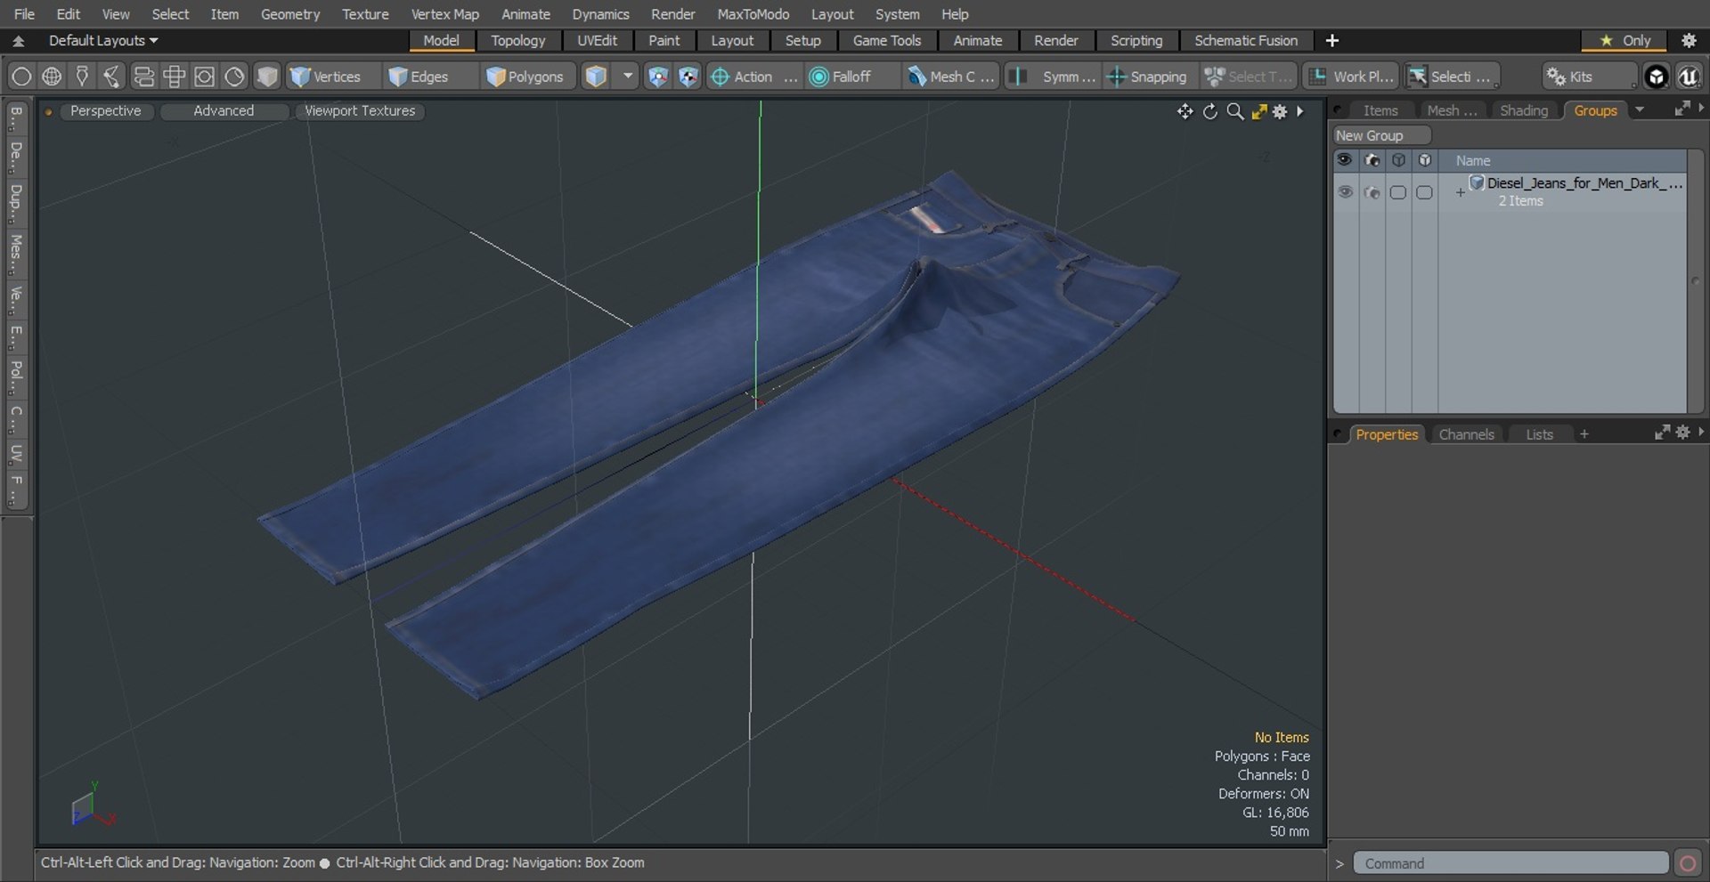Viewport: 1710px width, 882px height.
Task: Open the Geometry menu
Action: 289,14
